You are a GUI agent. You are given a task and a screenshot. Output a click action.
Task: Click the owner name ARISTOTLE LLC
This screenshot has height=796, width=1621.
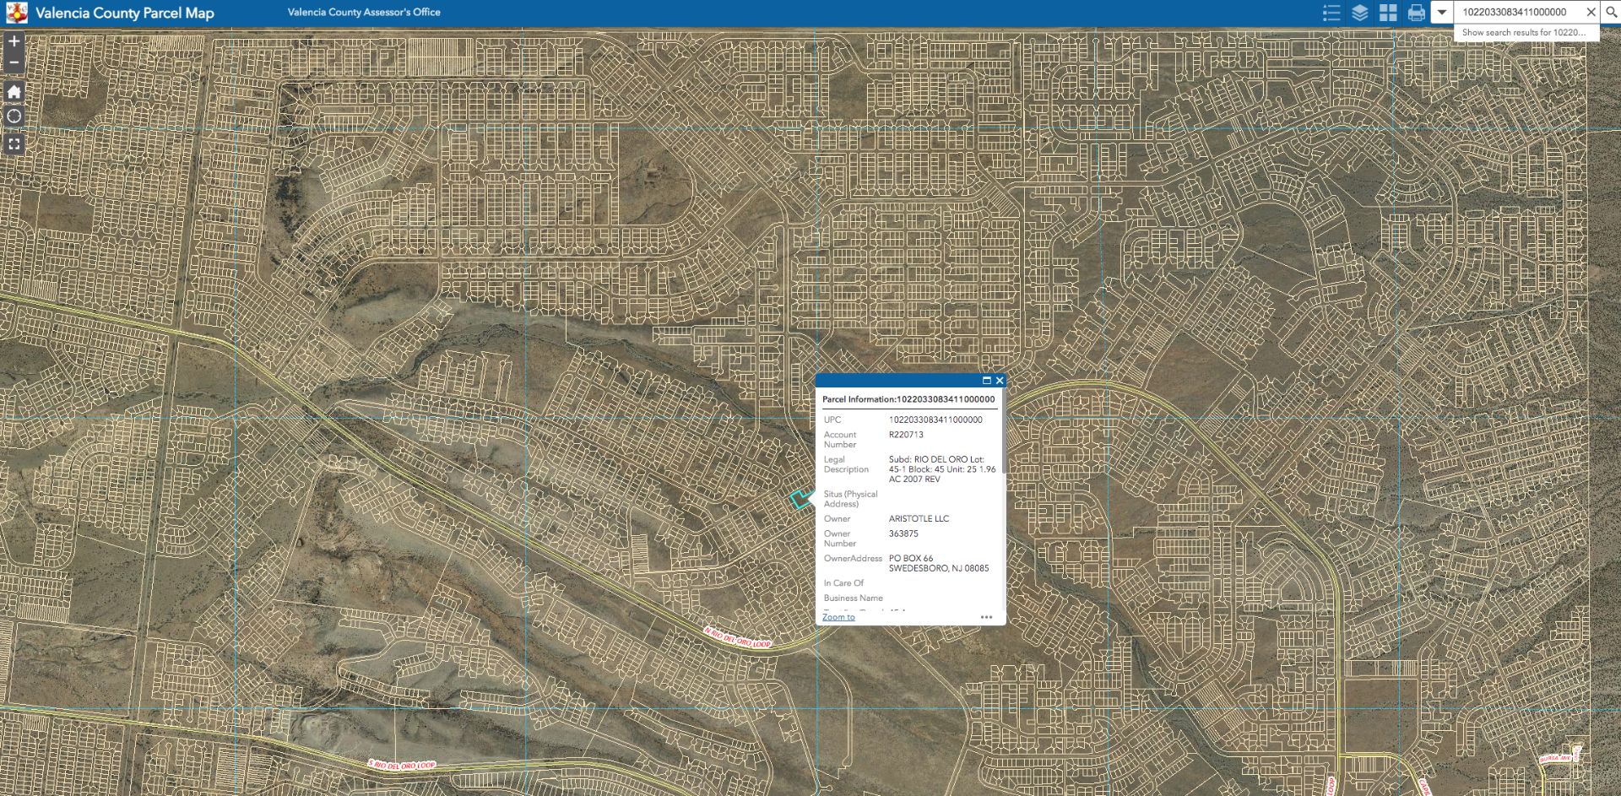(x=919, y=518)
